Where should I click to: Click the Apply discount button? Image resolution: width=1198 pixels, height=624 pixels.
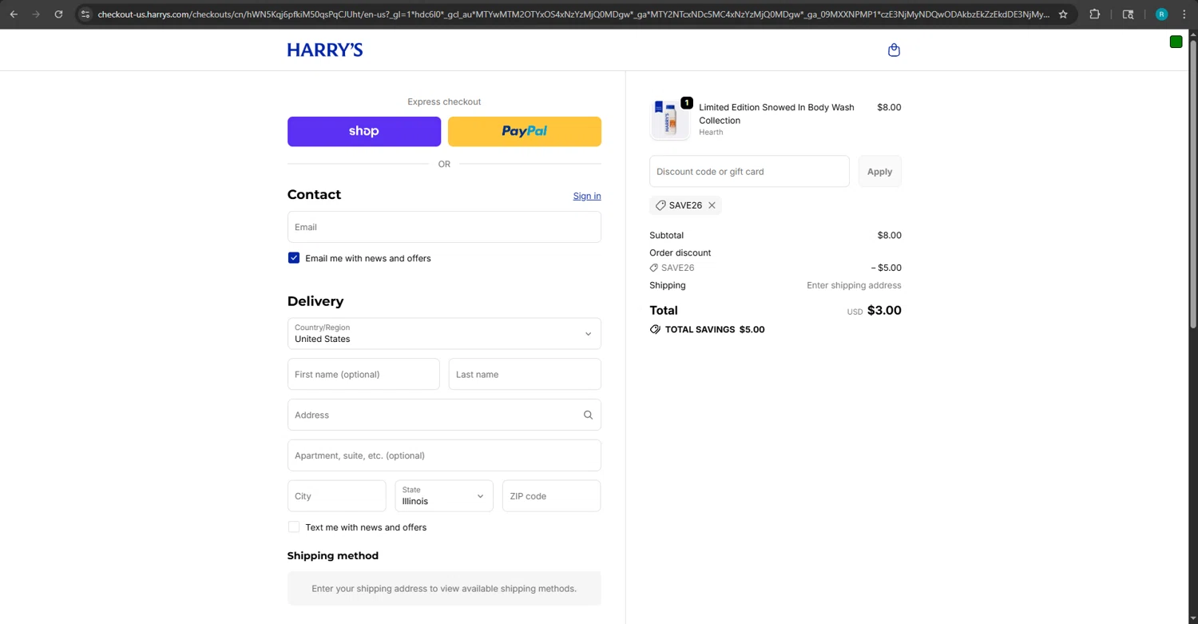[x=879, y=171]
